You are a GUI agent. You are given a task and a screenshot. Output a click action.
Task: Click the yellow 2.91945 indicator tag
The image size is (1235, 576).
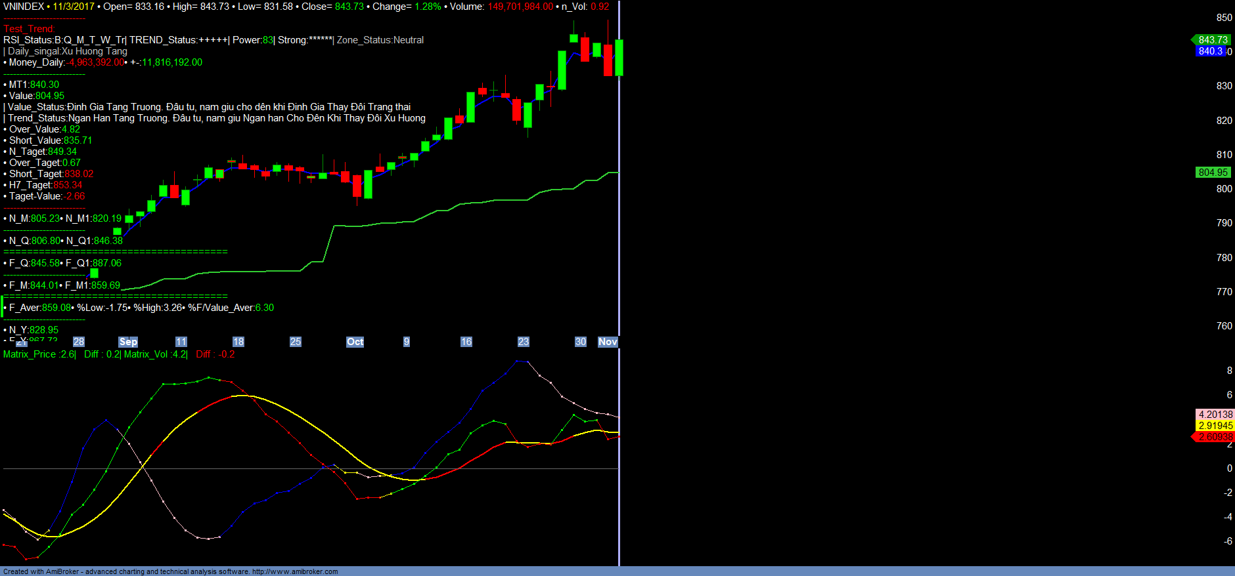[x=1215, y=426]
